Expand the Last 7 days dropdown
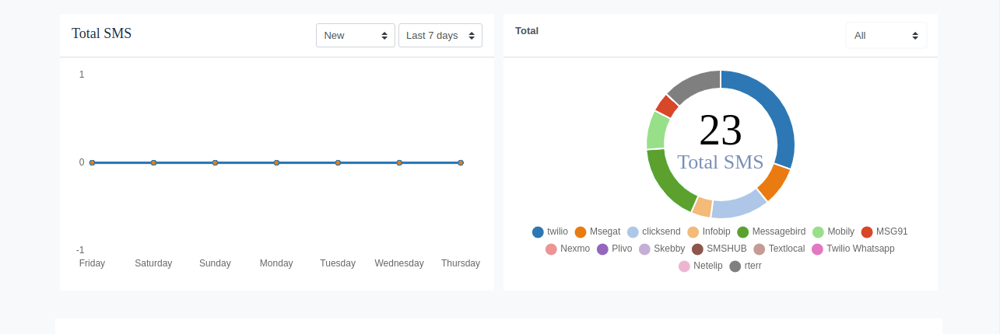Viewport: 1000px width, 334px height. (440, 36)
